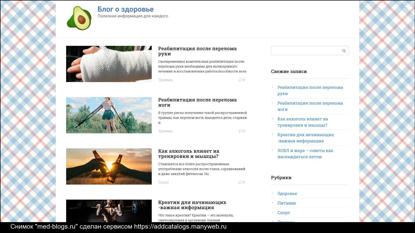415x233 pixels.
Task: Open sidebar recent post ХОБЛ и жара
Action: [305, 154]
